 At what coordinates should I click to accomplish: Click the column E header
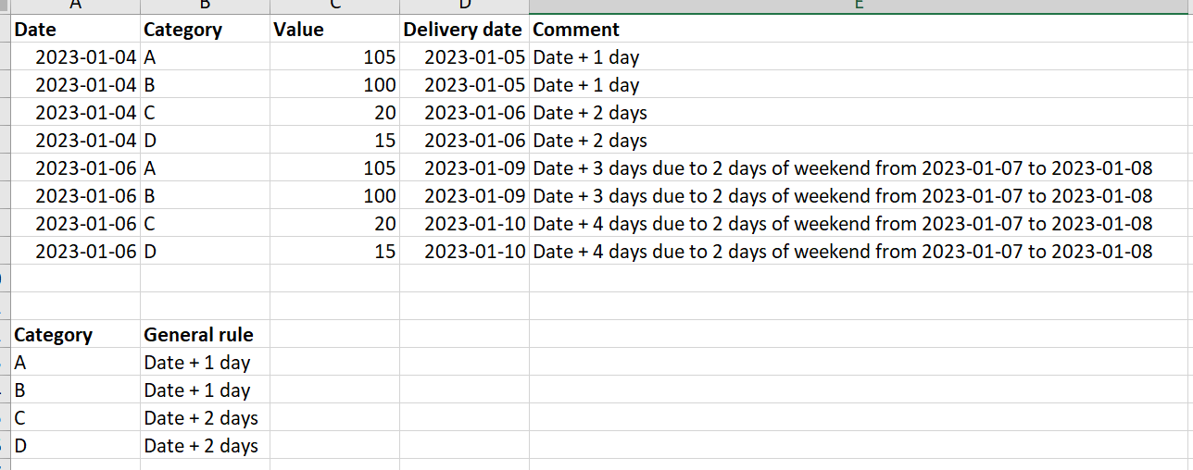[860, 6]
